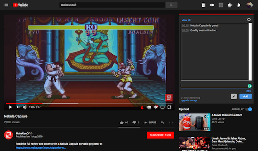Click the Grammarly icon in note input
This screenshot has width=258, height=151.
pyautogui.click(x=250, y=86)
